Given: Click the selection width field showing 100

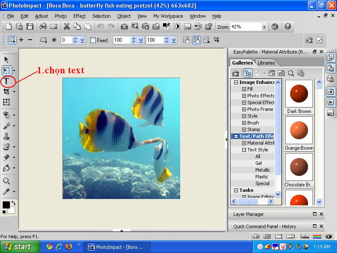Looking at the screenshot, I should coord(122,40).
